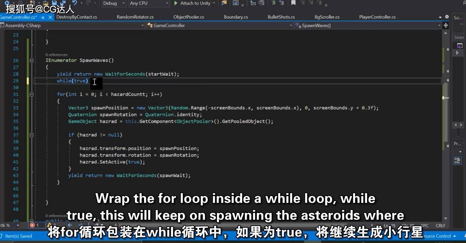
Task: Click the IEnumerator keyword on line 26
Action: 61,60
